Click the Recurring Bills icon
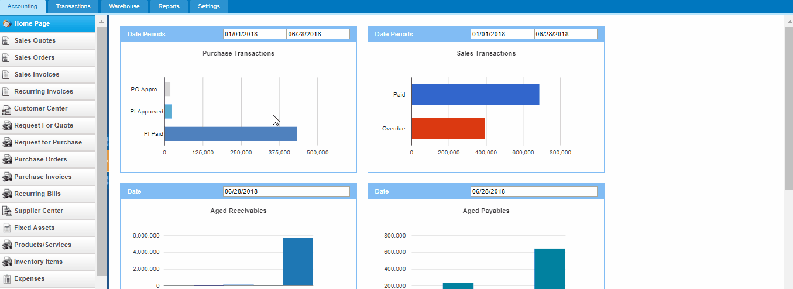 pos(7,194)
